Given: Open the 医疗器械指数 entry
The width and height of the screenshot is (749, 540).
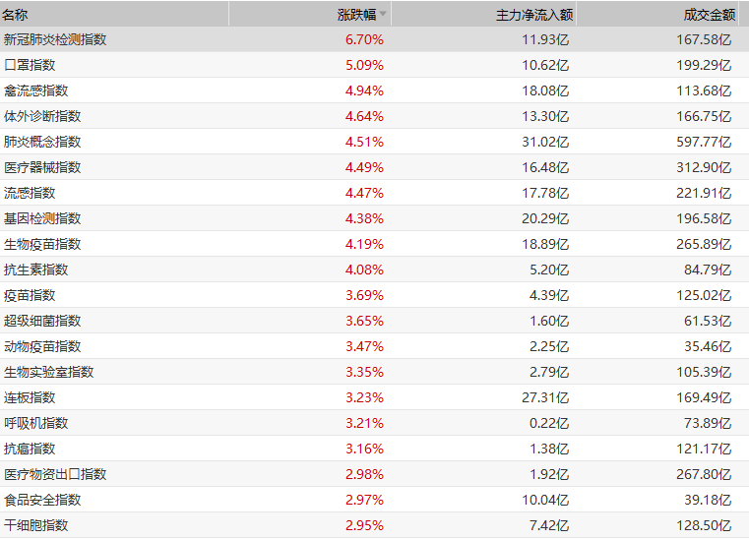Looking at the screenshot, I should click(x=42, y=168).
